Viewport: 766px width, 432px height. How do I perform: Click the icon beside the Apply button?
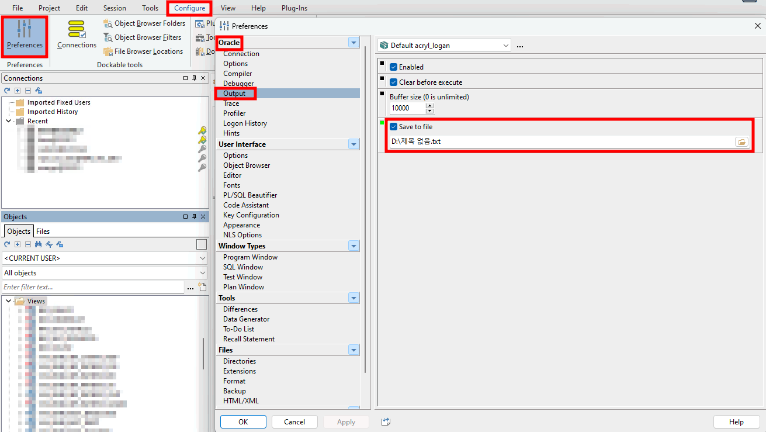[385, 421]
